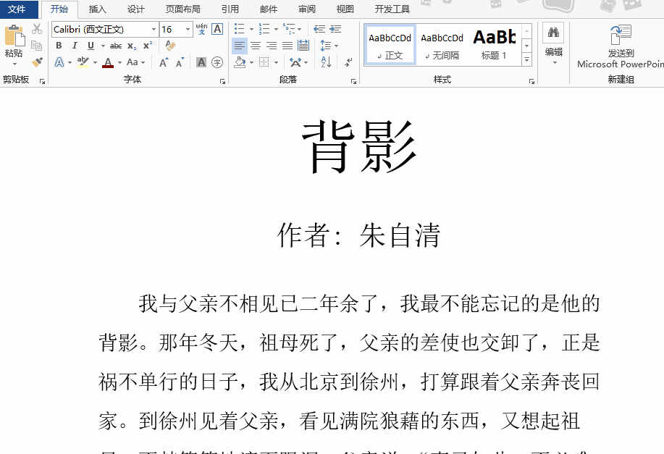Apply the red font color A
664x454 pixels.
point(108,63)
